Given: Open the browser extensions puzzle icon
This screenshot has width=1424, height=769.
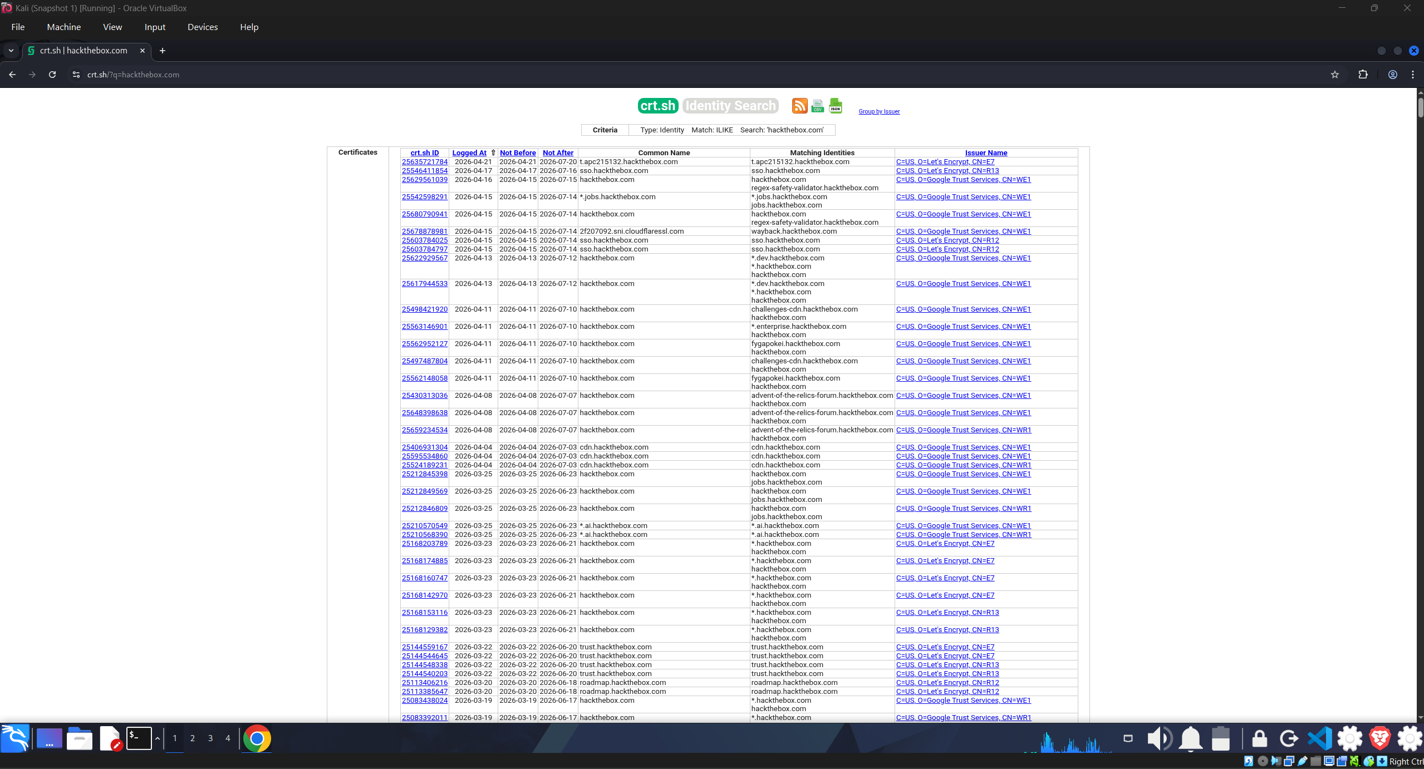Looking at the screenshot, I should point(1363,75).
